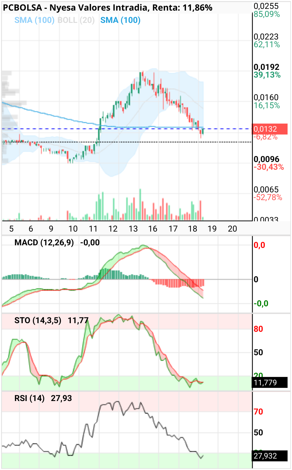Click the date axis label 13
The image size is (292, 470).
[x=133, y=229]
